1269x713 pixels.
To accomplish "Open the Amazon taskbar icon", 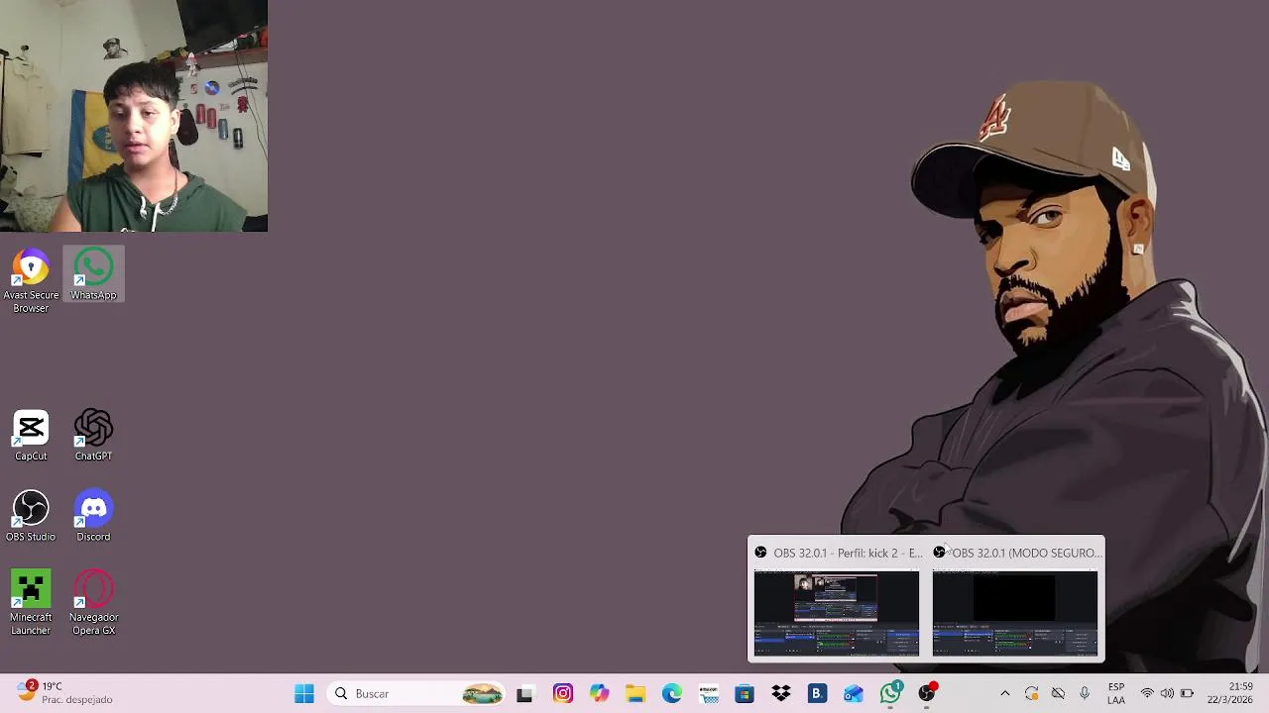I will [x=708, y=693].
